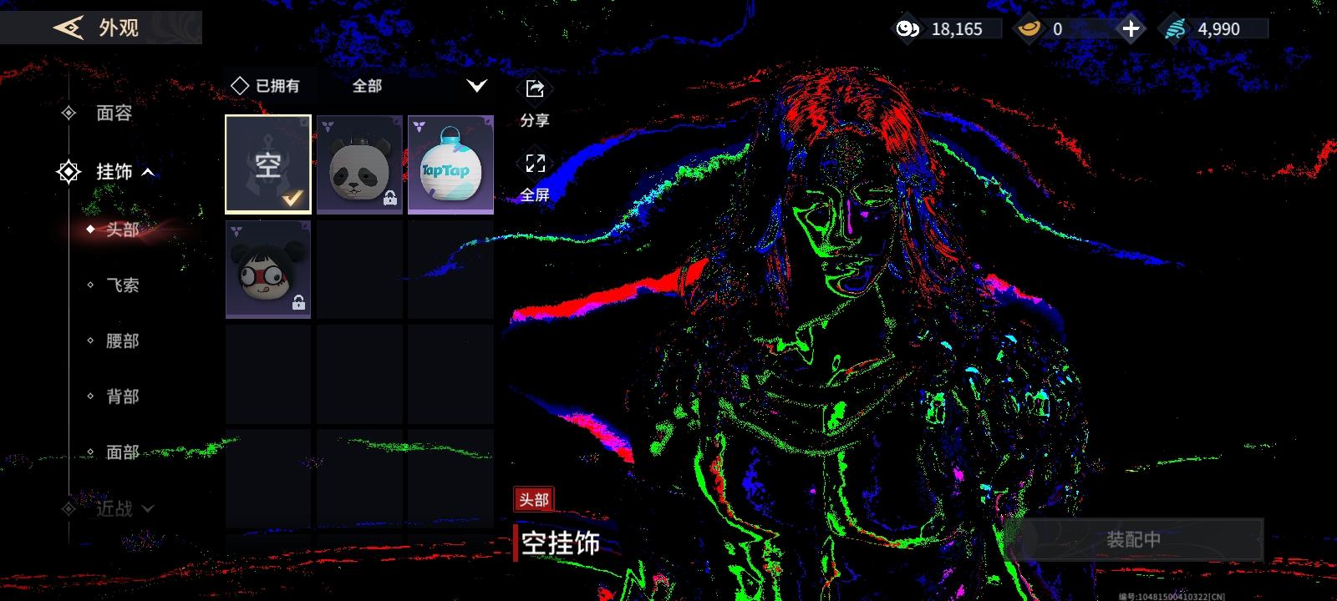Toggle the 已拥有 owned filter checkbox
The width and height of the screenshot is (1337, 601).
[x=240, y=85]
